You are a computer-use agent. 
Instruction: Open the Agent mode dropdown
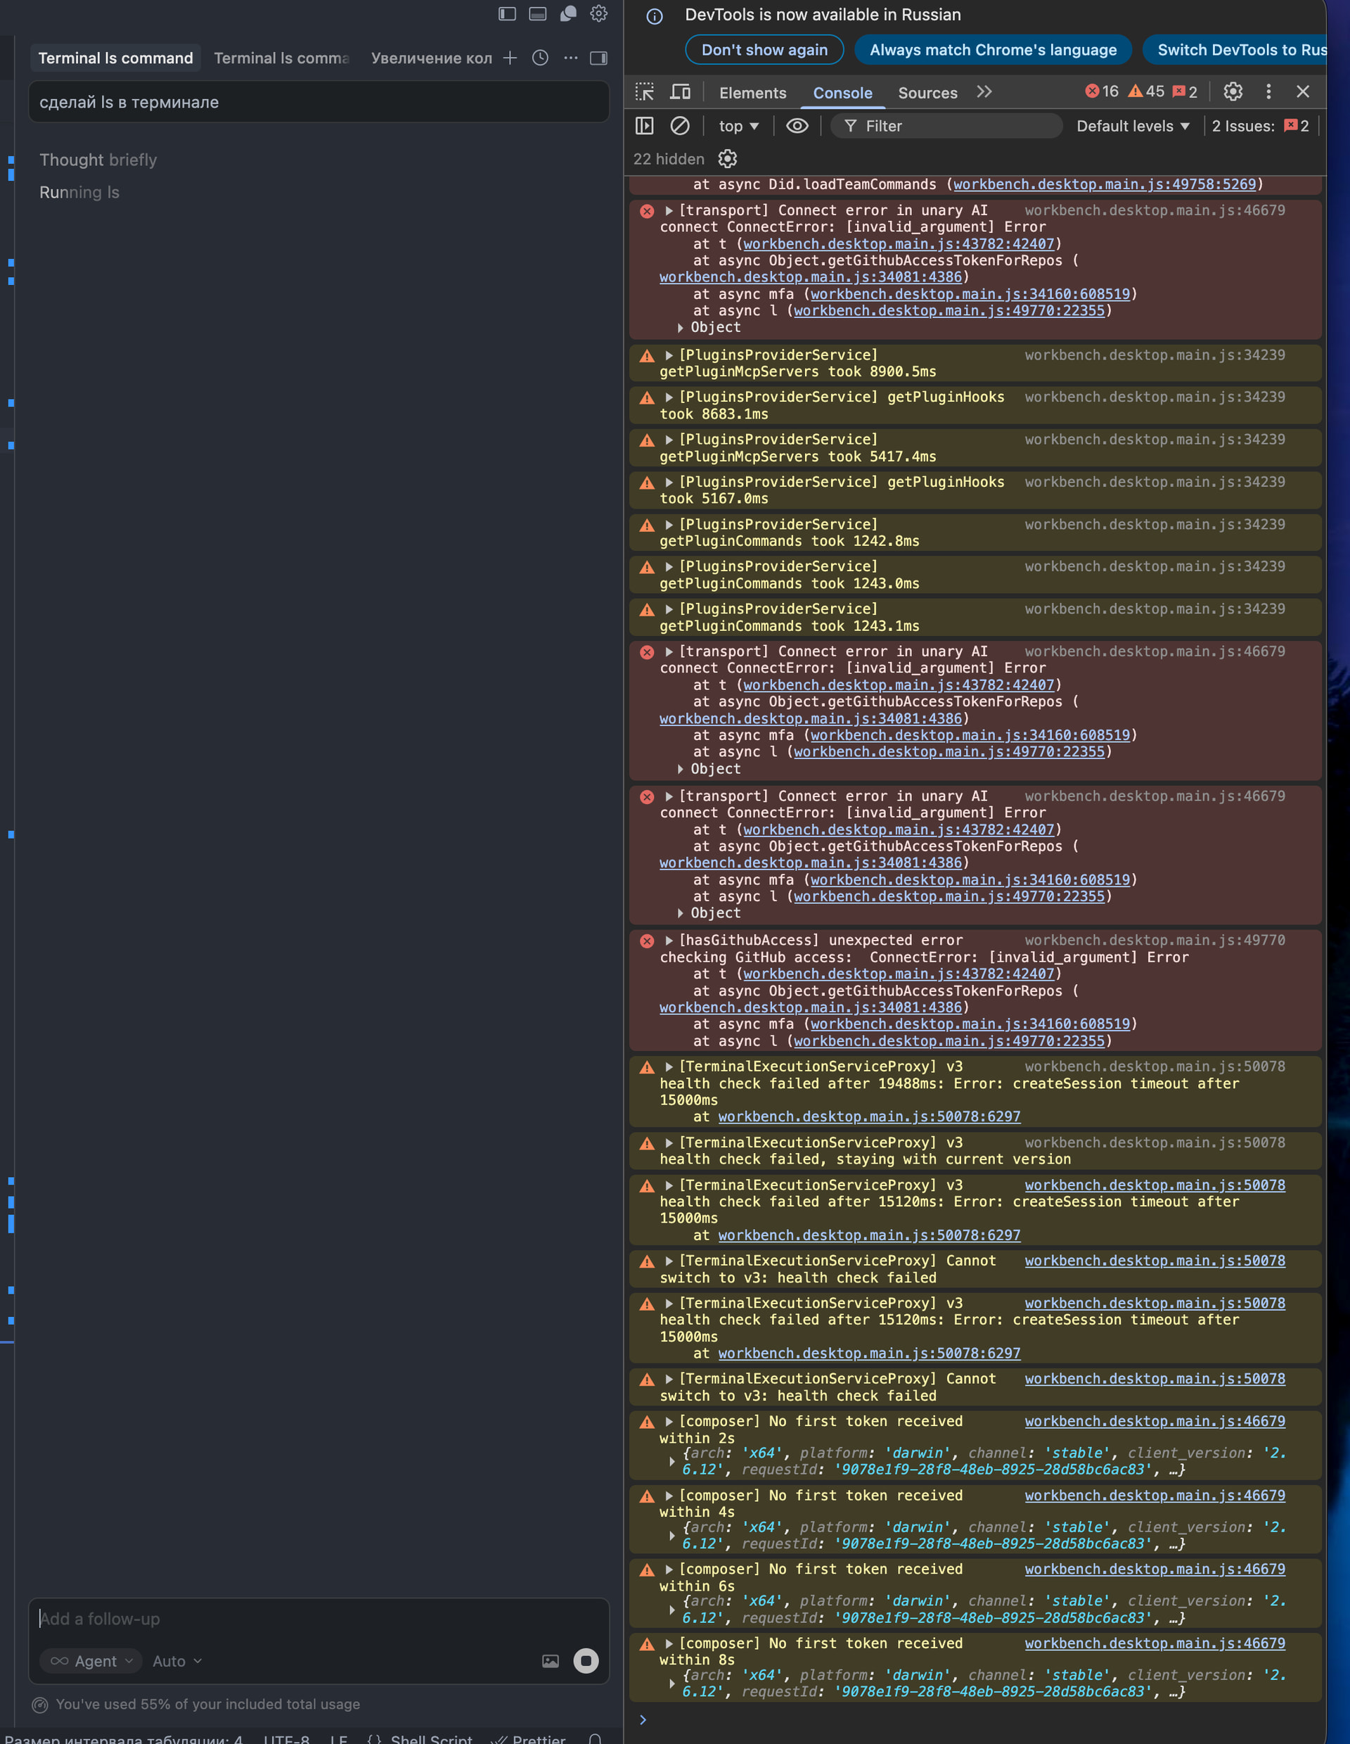[x=91, y=1661]
